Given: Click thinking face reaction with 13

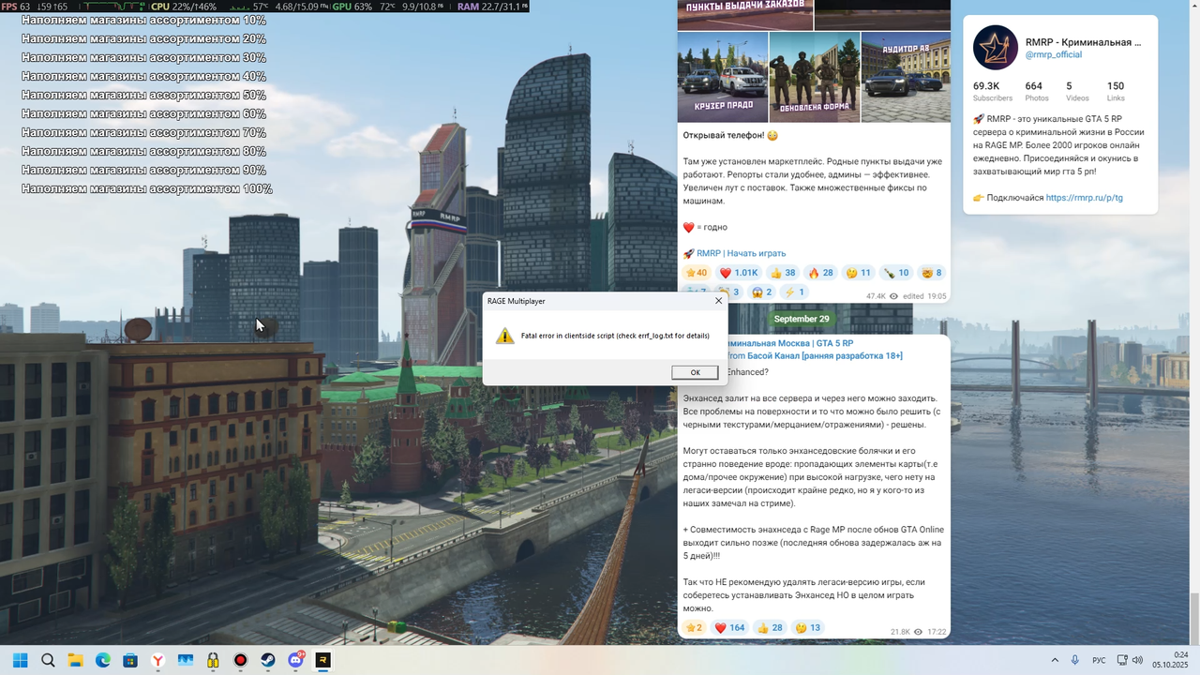Looking at the screenshot, I should click(807, 628).
